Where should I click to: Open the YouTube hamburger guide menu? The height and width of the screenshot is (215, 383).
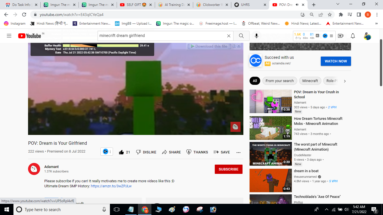(x=9, y=36)
